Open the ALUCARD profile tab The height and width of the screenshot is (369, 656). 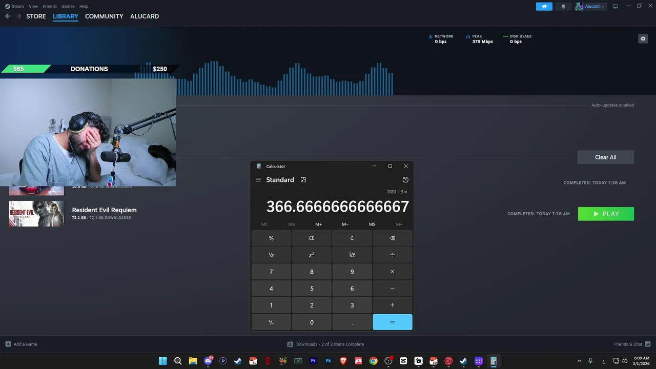click(145, 16)
